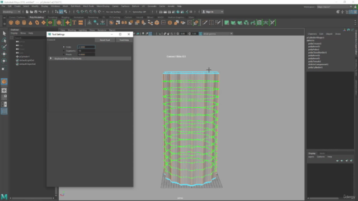The width and height of the screenshot is (358, 201).
Task: Click the snap to grid magnet icon
Action: pos(78,12)
